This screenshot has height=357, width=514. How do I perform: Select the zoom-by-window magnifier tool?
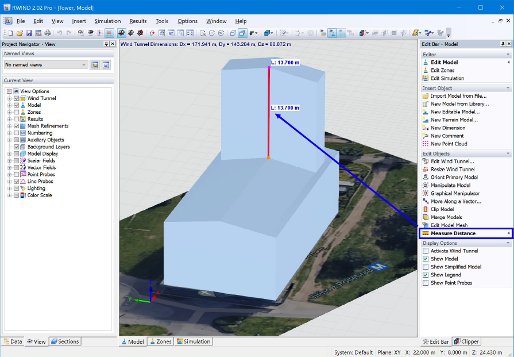click(x=179, y=33)
